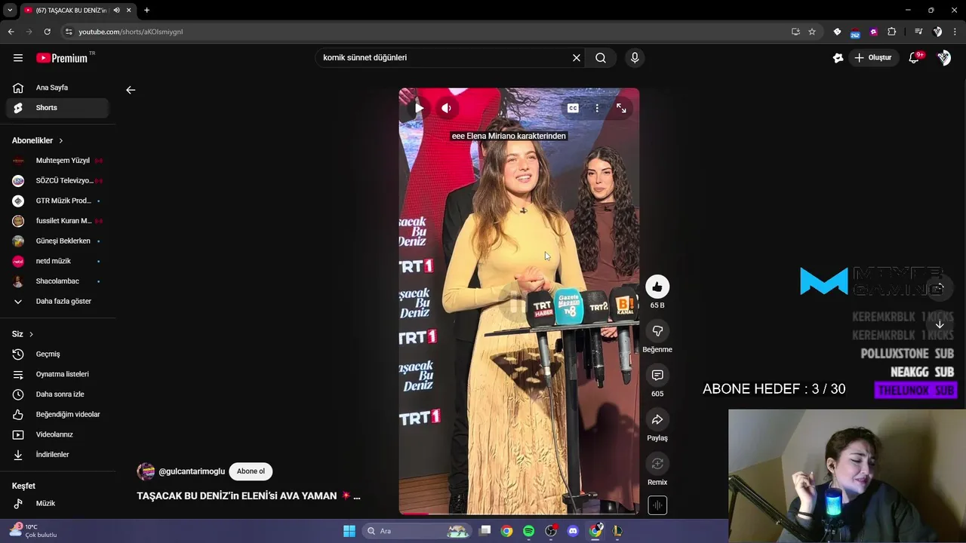The image size is (966, 543).
Task: Open Daha sonra izle list
Action: click(x=57, y=394)
